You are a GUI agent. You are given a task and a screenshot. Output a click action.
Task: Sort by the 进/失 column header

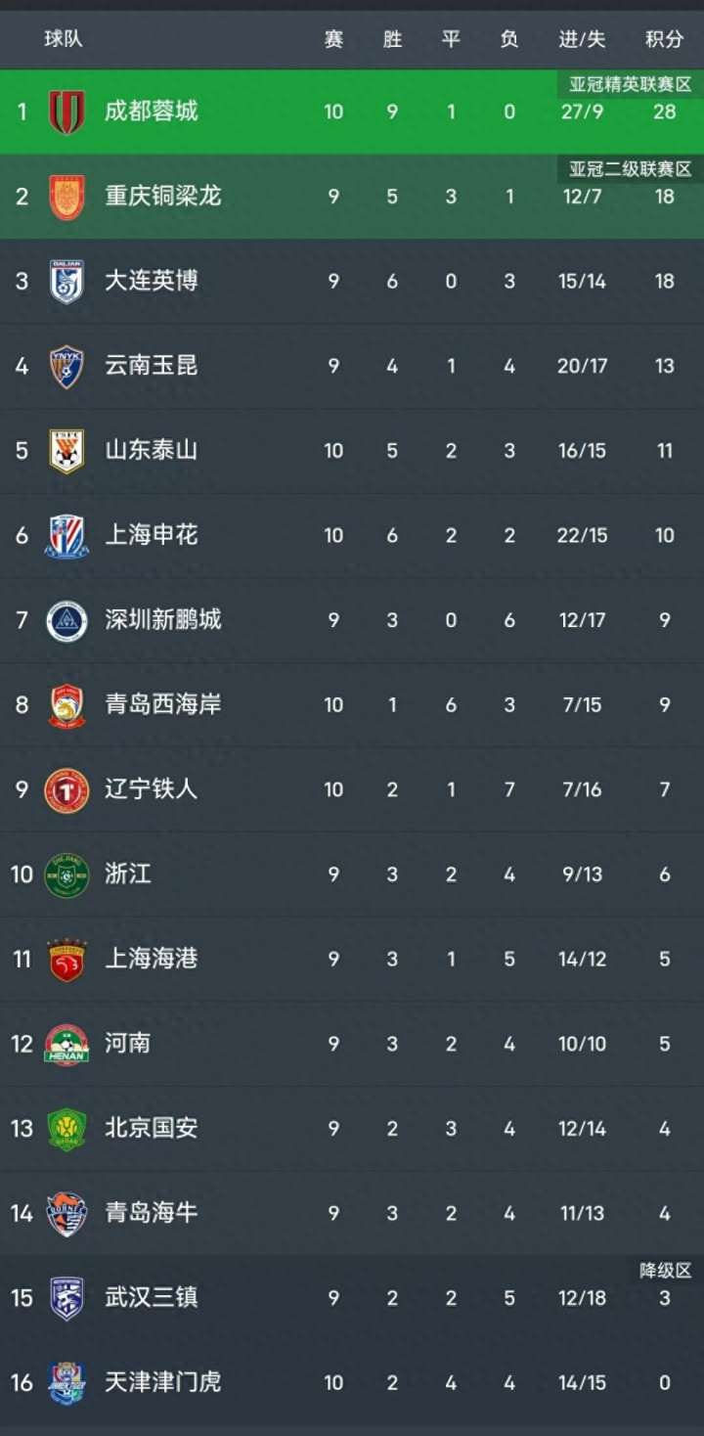coord(583,40)
